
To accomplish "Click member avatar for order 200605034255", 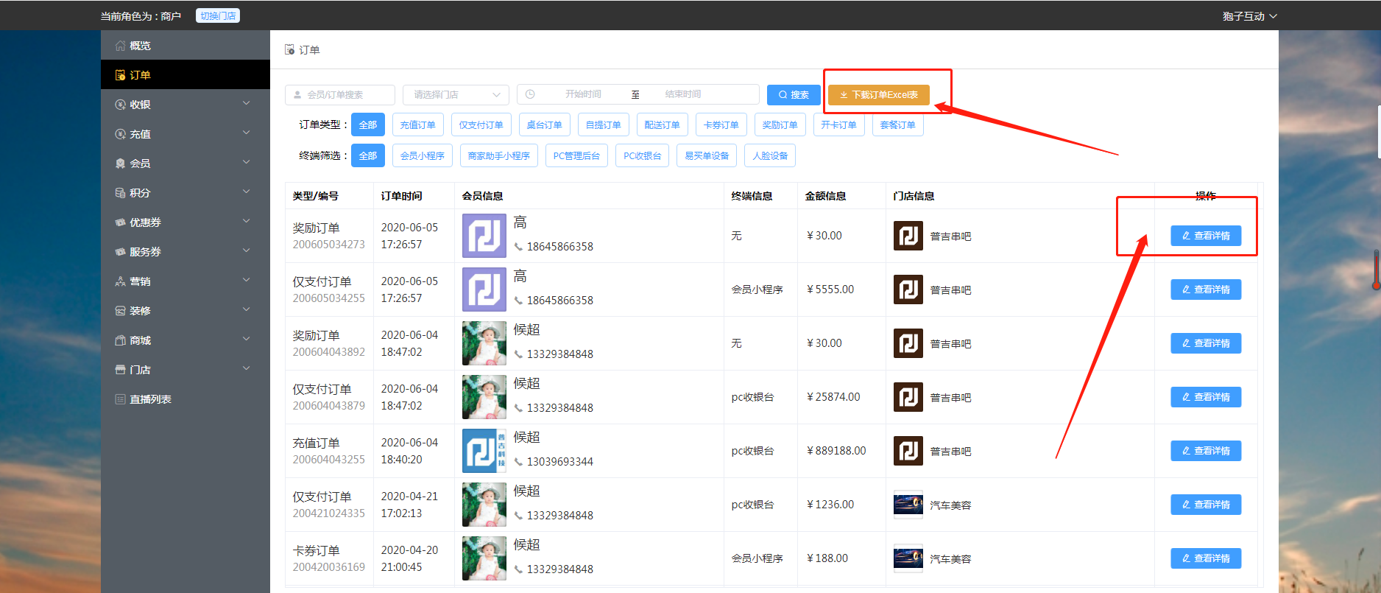I will 484,290.
